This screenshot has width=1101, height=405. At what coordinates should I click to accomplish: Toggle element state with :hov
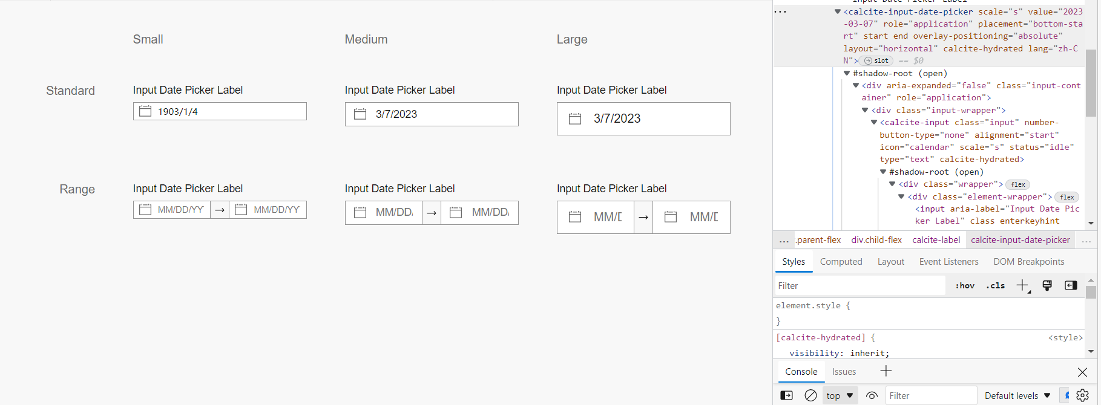click(x=965, y=285)
